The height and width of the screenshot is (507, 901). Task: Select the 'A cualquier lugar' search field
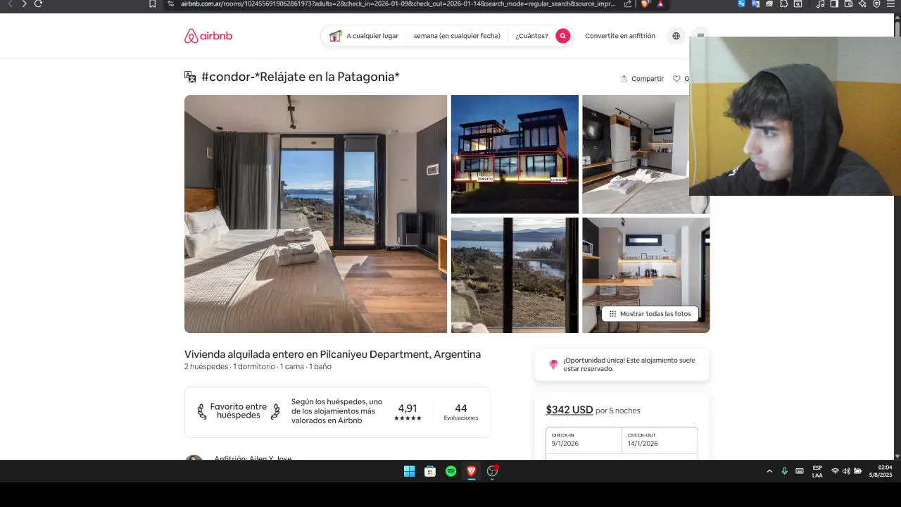pyautogui.click(x=363, y=36)
